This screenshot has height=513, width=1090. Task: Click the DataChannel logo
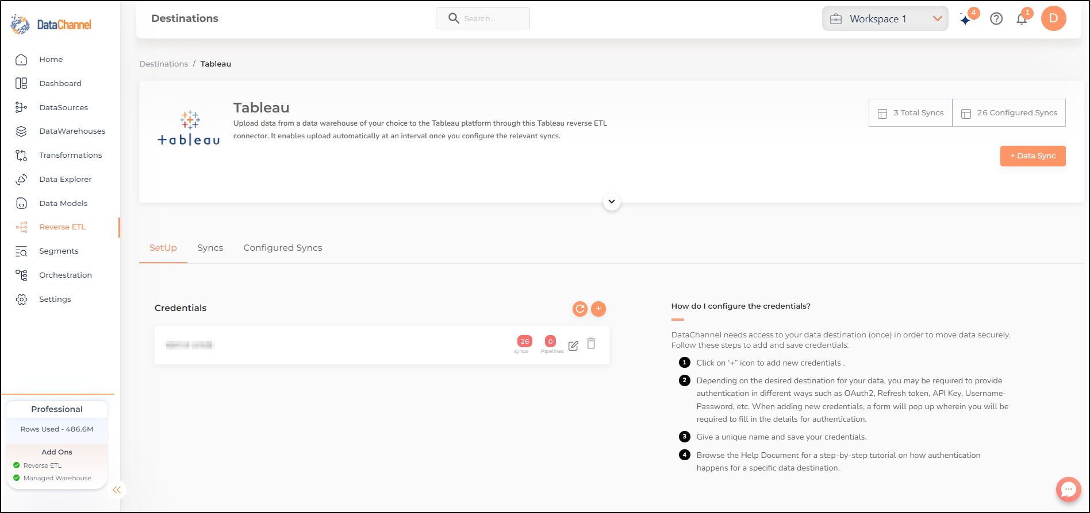pos(51,25)
